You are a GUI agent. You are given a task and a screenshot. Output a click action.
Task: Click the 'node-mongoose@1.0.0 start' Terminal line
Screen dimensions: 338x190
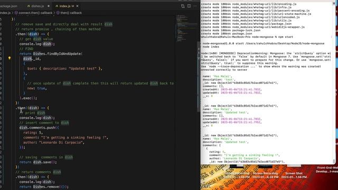tap(264, 43)
